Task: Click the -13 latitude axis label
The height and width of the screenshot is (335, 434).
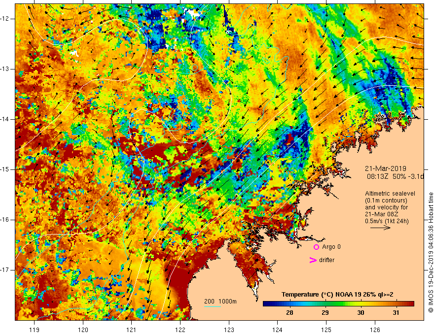Action: pos(5,69)
